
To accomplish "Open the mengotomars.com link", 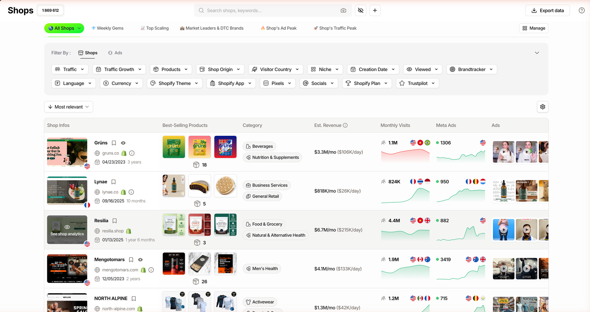I will click(x=120, y=270).
